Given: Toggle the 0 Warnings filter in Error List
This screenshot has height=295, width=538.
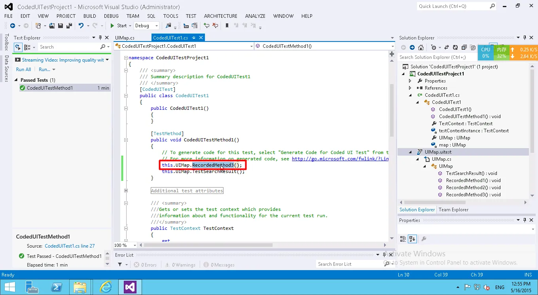Looking at the screenshot, I should click(180, 265).
